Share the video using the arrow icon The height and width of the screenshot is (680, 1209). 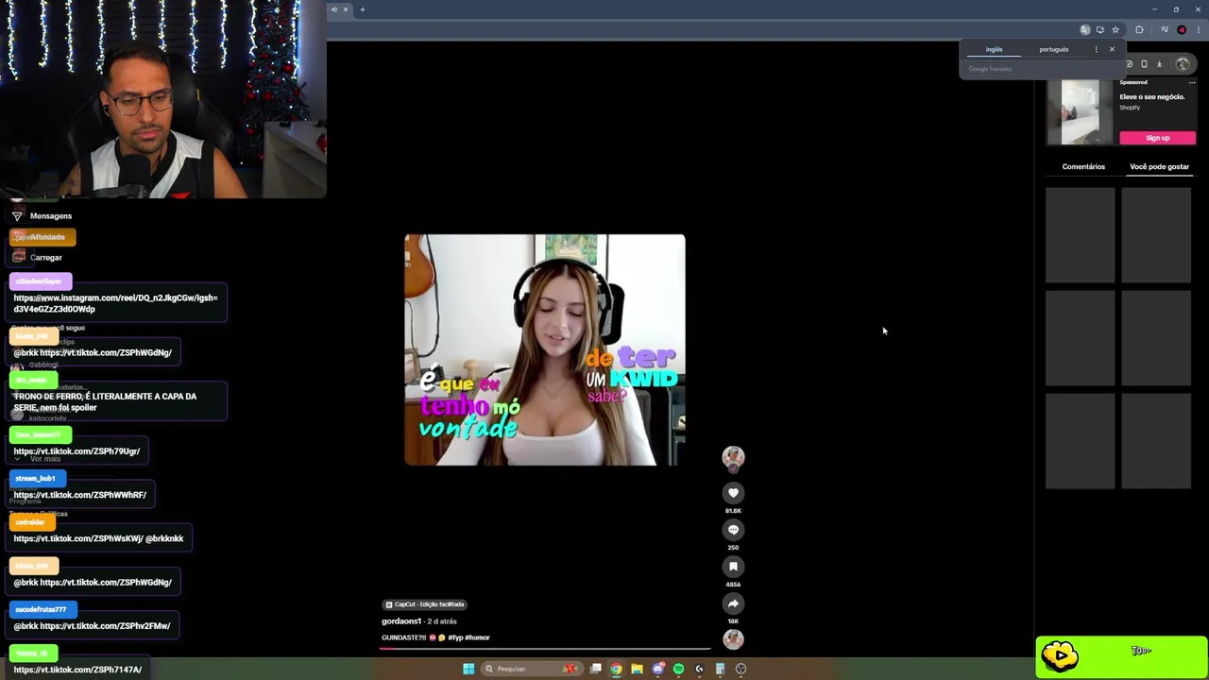pos(733,603)
